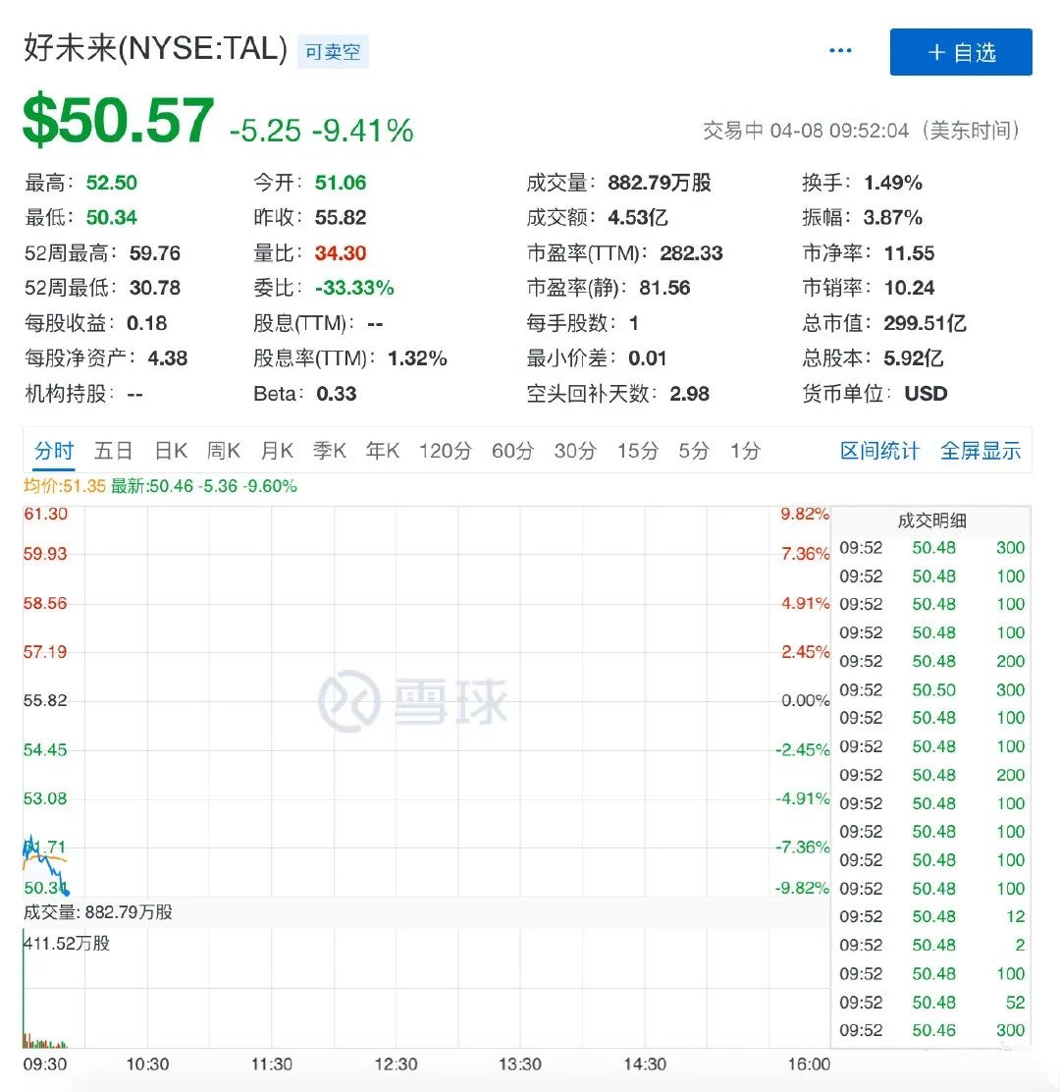Click the 最高 value 52.50
The image size is (1060, 1092).
(111, 184)
